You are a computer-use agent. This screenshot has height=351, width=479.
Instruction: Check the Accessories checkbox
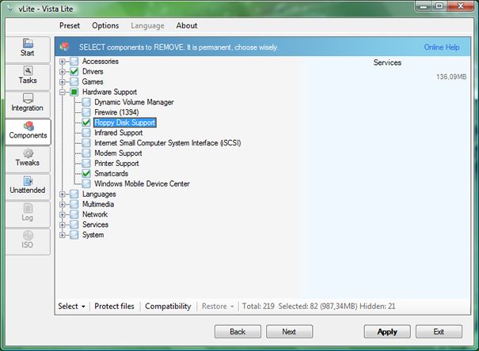click(74, 62)
